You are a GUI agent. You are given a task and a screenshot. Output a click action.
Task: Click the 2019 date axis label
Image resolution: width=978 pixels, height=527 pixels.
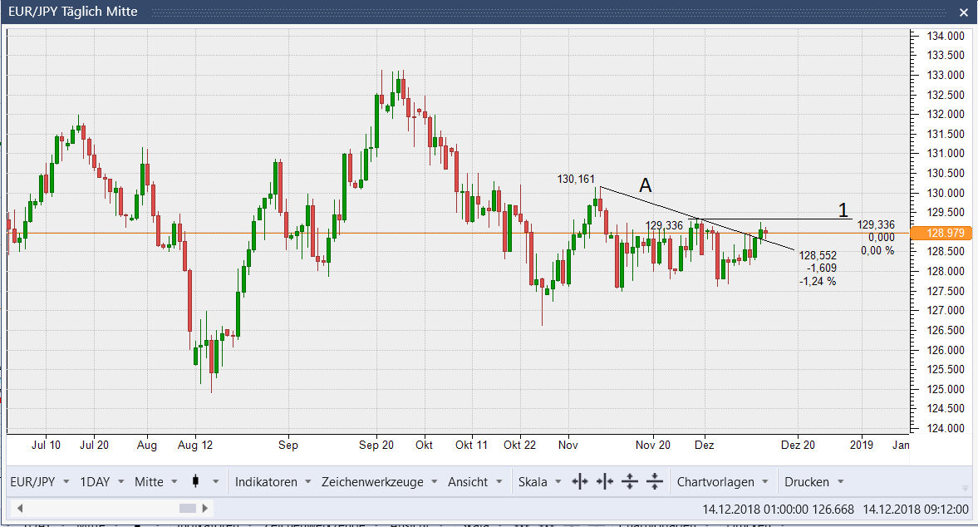coord(862,445)
